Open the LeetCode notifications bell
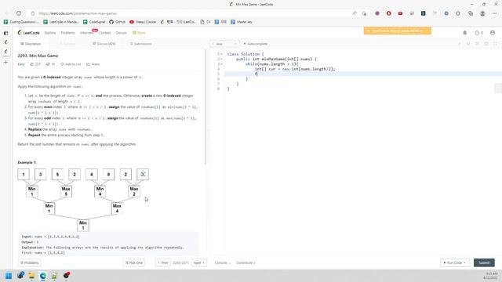The width and height of the screenshot is (502, 282). pyautogui.click(x=465, y=33)
